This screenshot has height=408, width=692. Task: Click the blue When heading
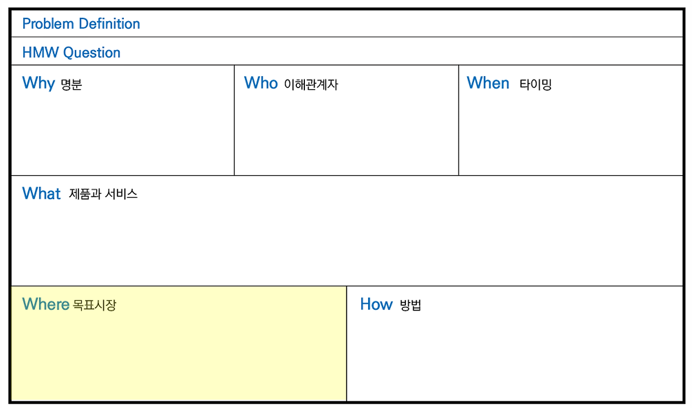click(x=488, y=83)
